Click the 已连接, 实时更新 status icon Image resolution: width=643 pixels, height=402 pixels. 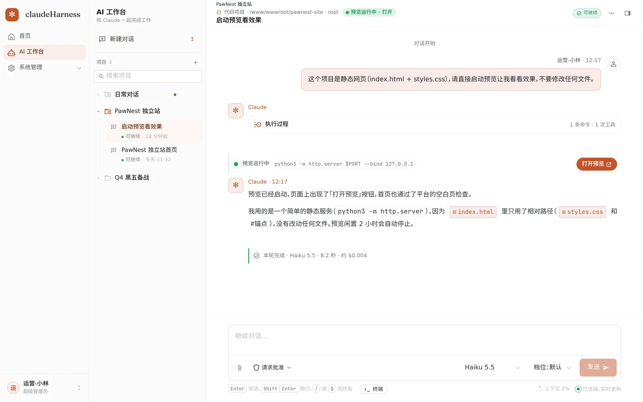coord(578,389)
